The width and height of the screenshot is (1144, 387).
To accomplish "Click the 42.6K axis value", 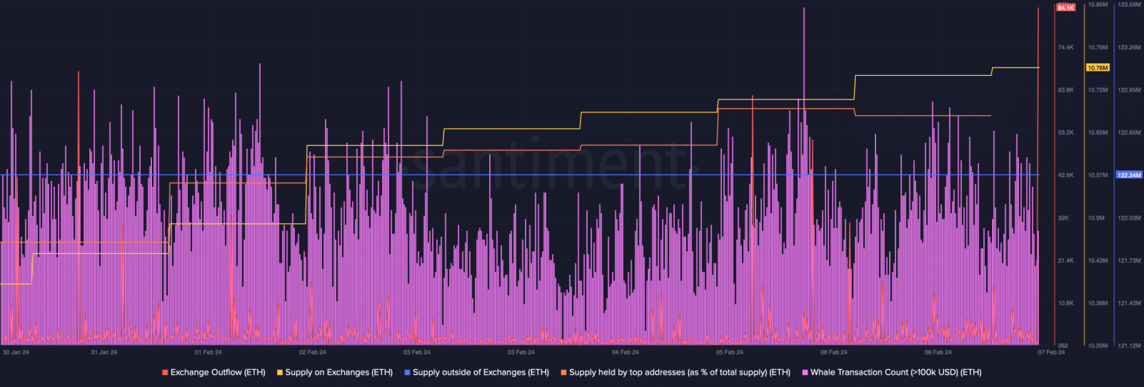I will point(1066,175).
